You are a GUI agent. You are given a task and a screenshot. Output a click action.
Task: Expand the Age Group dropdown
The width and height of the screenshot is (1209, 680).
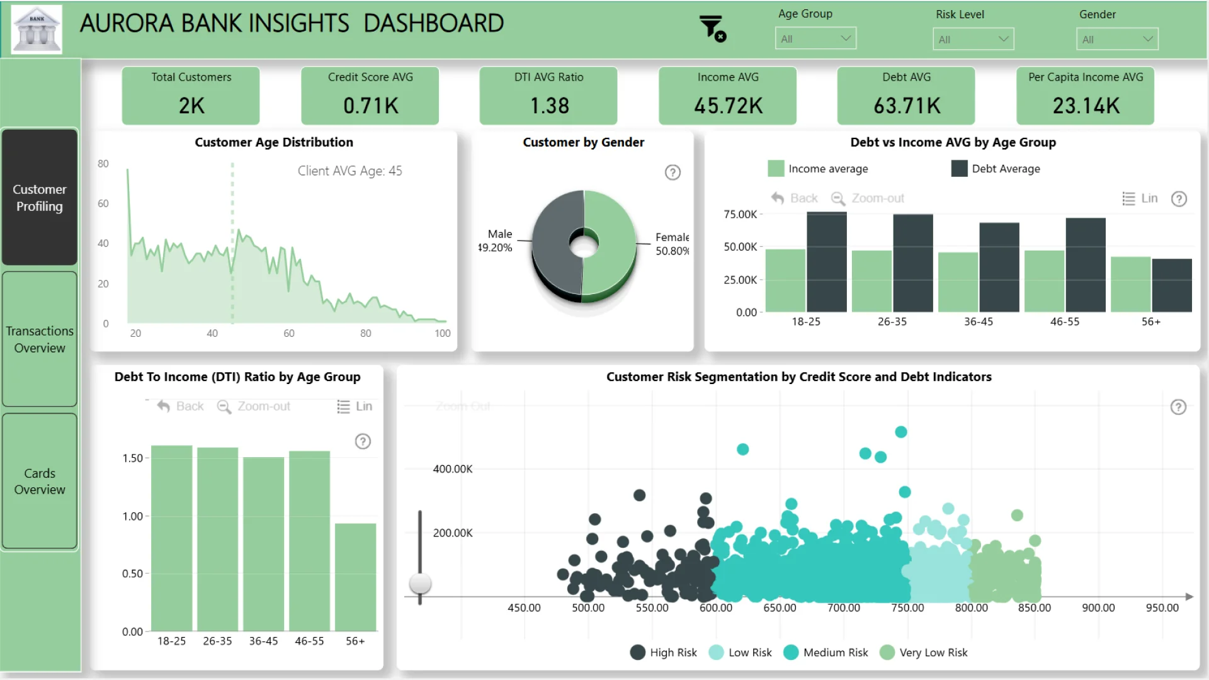[815, 38]
